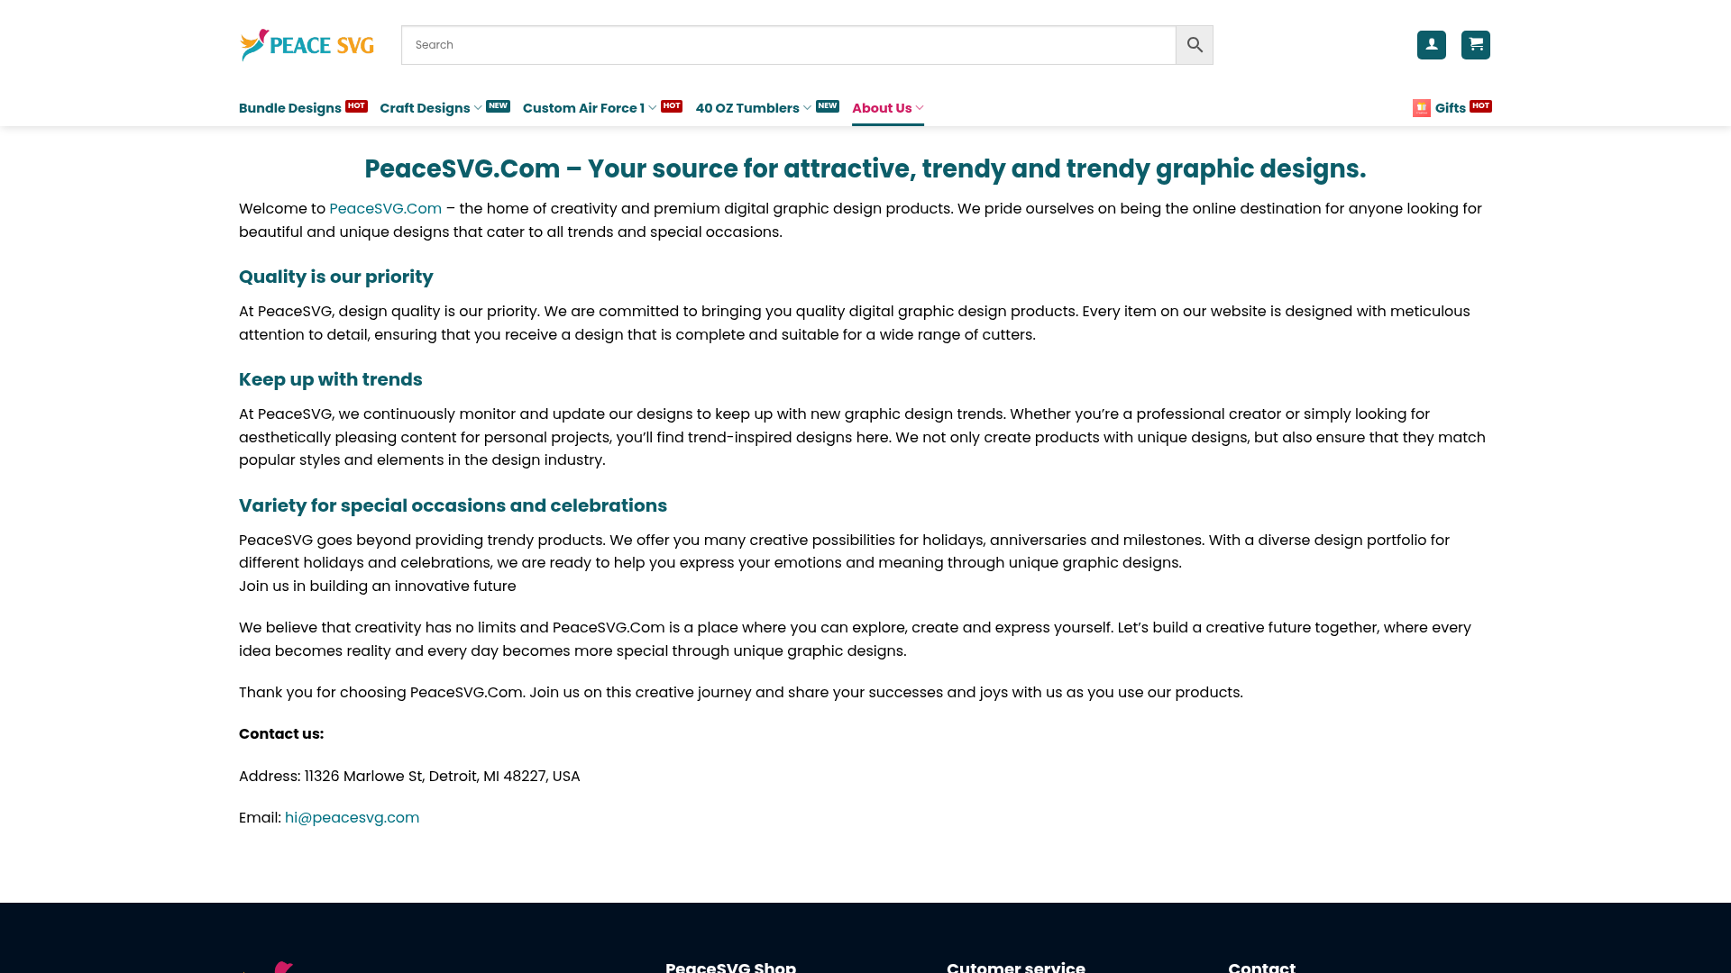Click the hi@peacesvg.com email link
This screenshot has width=1731, height=973.
click(x=353, y=818)
